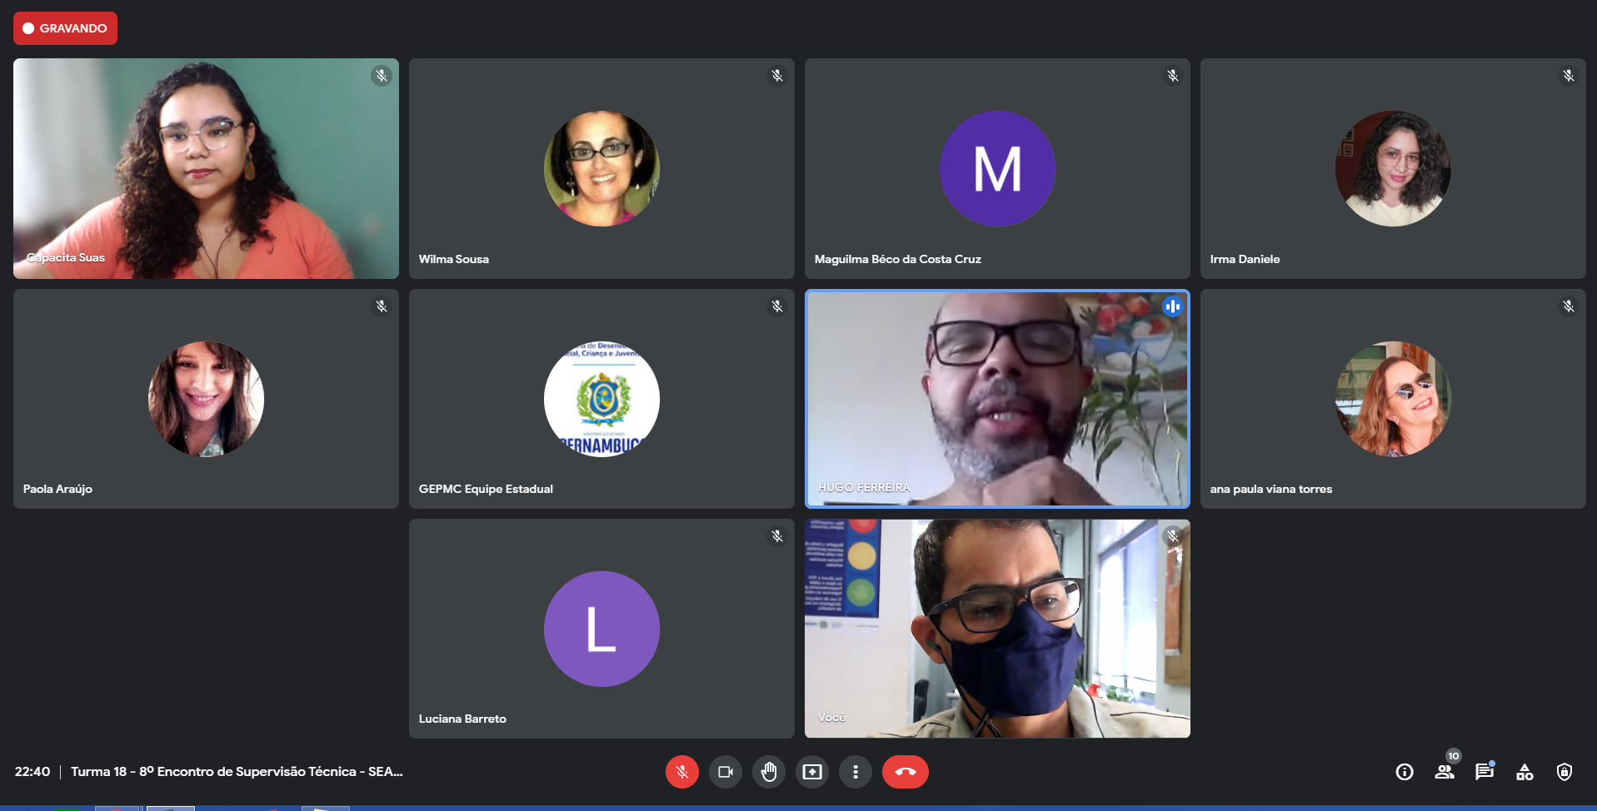This screenshot has height=811, width=1597.
Task: Open the activities icon
Action: coord(1524,772)
